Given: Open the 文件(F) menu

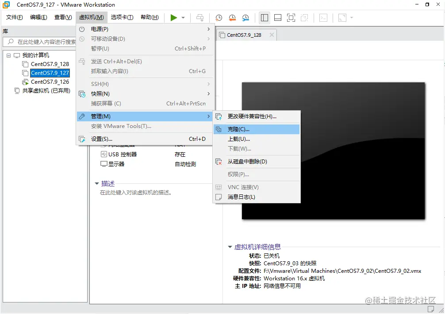Looking at the screenshot, I should pyautogui.click(x=14, y=17).
